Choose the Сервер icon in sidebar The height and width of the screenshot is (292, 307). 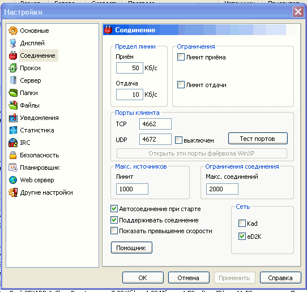click(13, 80)
